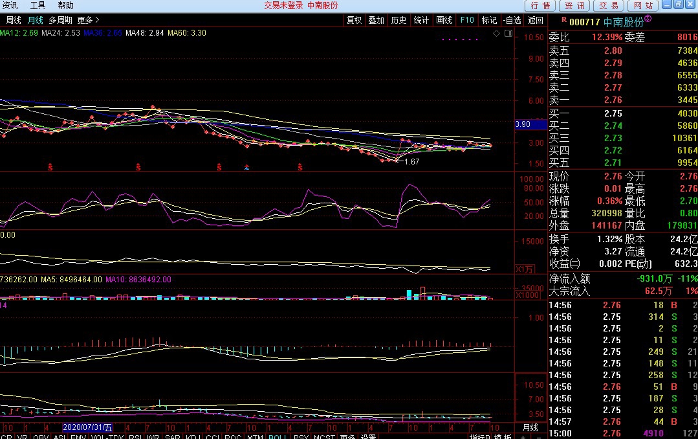Click the 1.67 low price label on the chart

(x=412, y=162)
